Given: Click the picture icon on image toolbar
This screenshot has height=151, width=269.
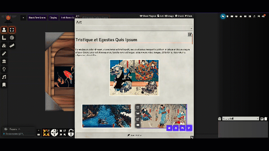Looking at the screenshot, I should (138, 113).
